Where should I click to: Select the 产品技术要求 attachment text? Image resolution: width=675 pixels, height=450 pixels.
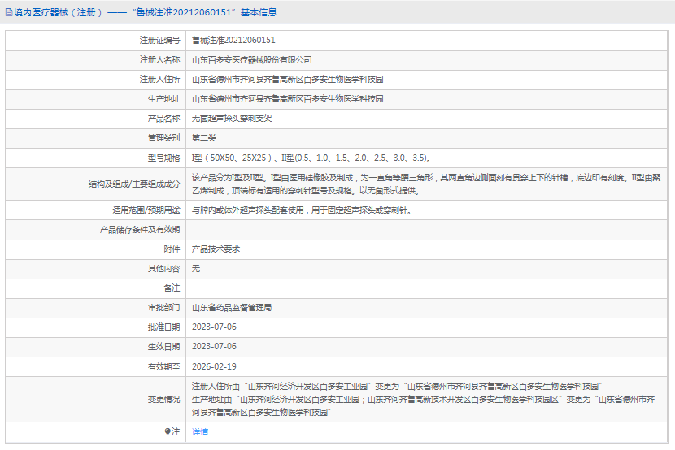tap(216, 249)
